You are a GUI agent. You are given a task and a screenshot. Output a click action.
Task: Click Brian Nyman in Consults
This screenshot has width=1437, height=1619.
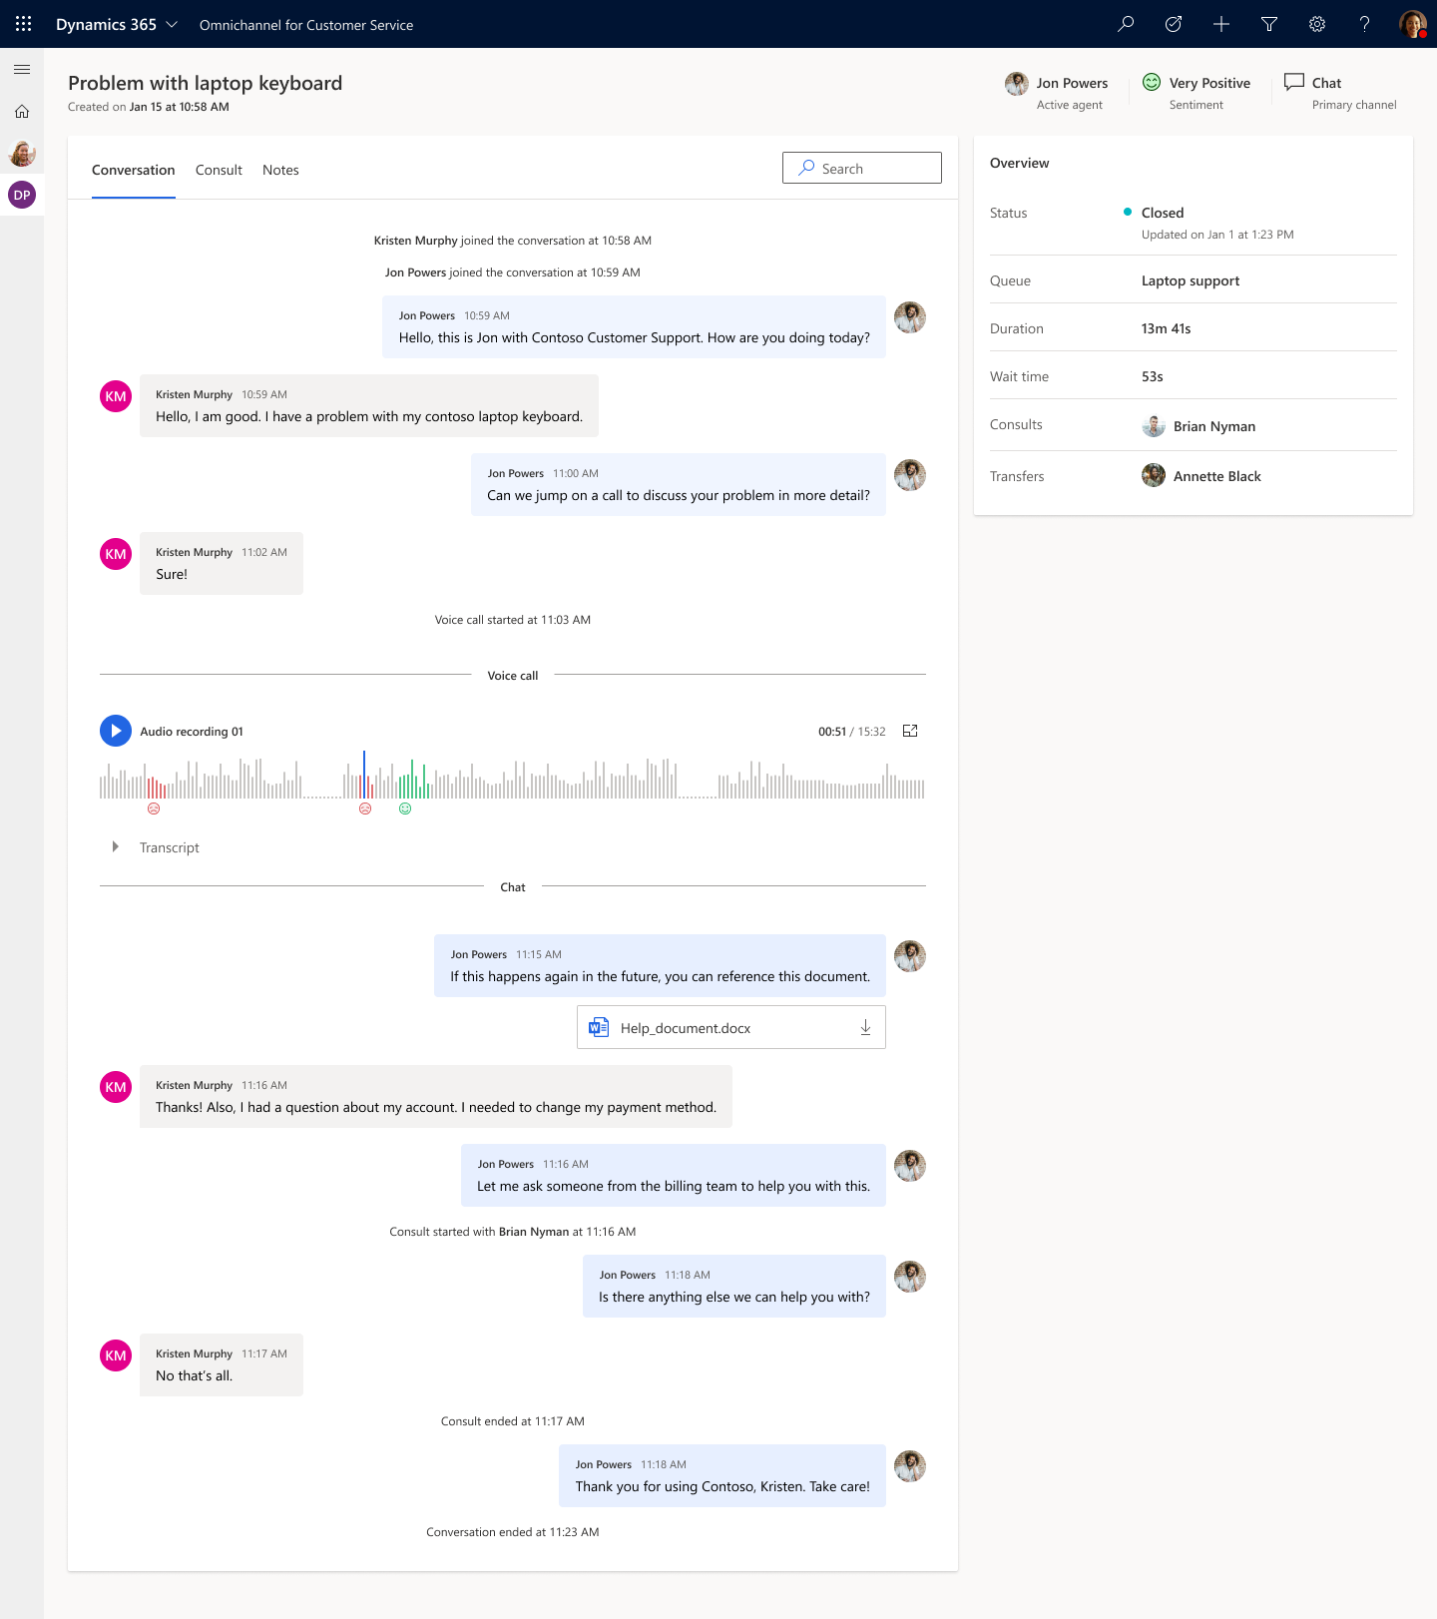[1213, 426]
